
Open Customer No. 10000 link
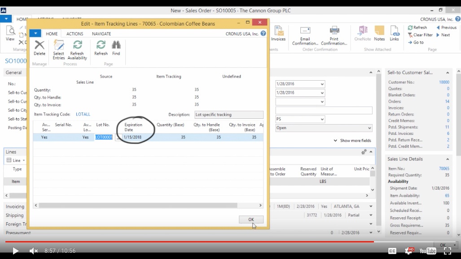(x=444, y=82)
